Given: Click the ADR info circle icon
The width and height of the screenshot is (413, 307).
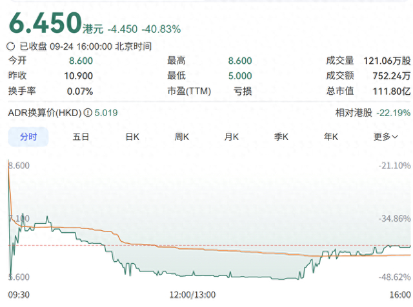Looking at the screenshot, I should tap(88, 113).
